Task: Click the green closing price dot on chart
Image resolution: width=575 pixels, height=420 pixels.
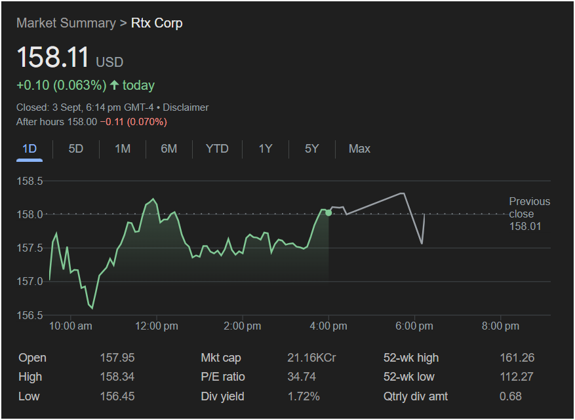Action: tap(328, 213)
